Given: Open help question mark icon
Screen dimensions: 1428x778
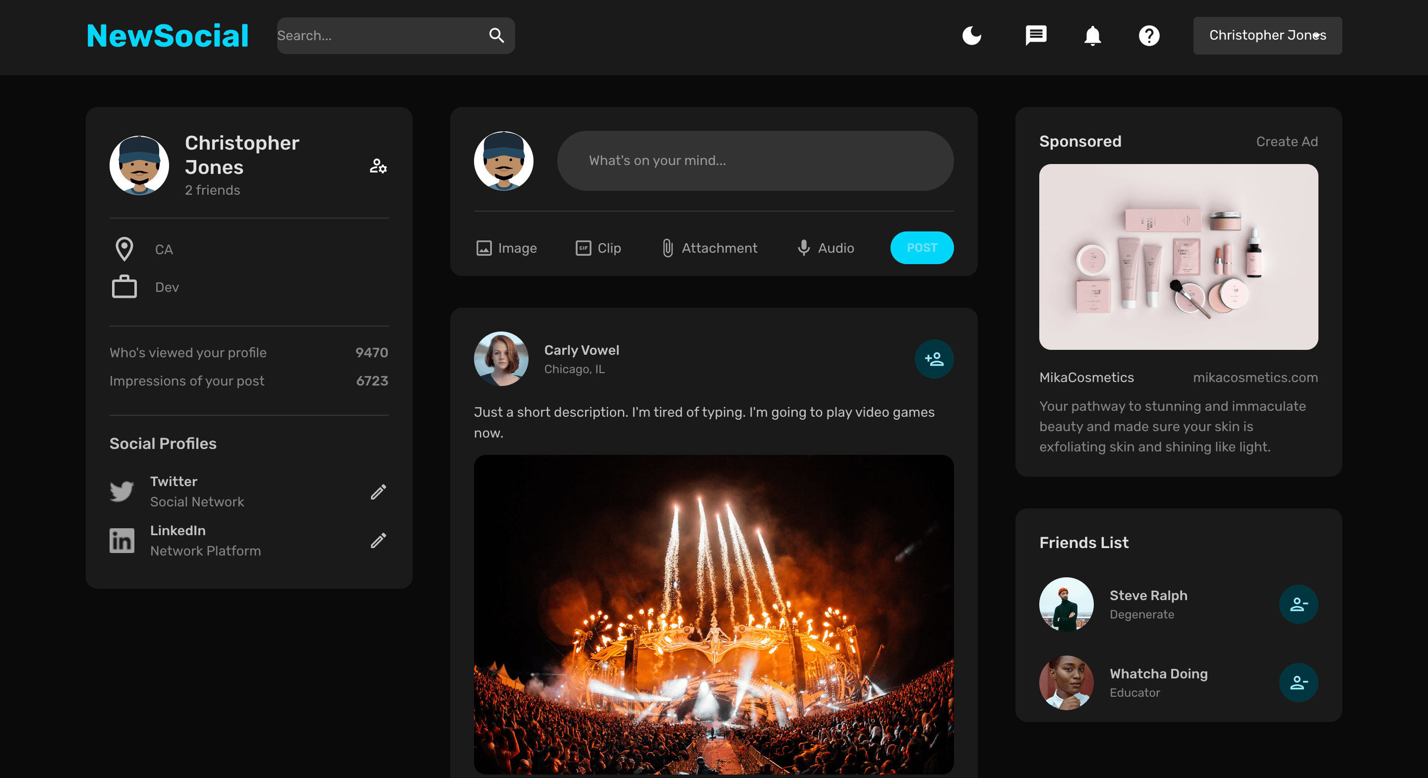Looking at the screenshot, I should point(1149,36).
